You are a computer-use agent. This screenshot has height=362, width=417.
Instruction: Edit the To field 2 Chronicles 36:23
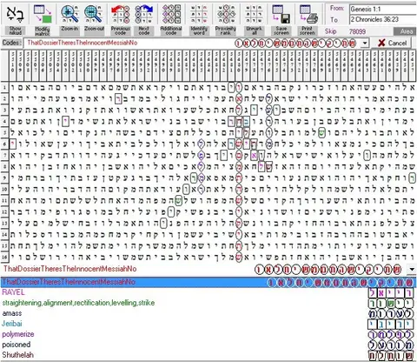(x=383, y=19)
